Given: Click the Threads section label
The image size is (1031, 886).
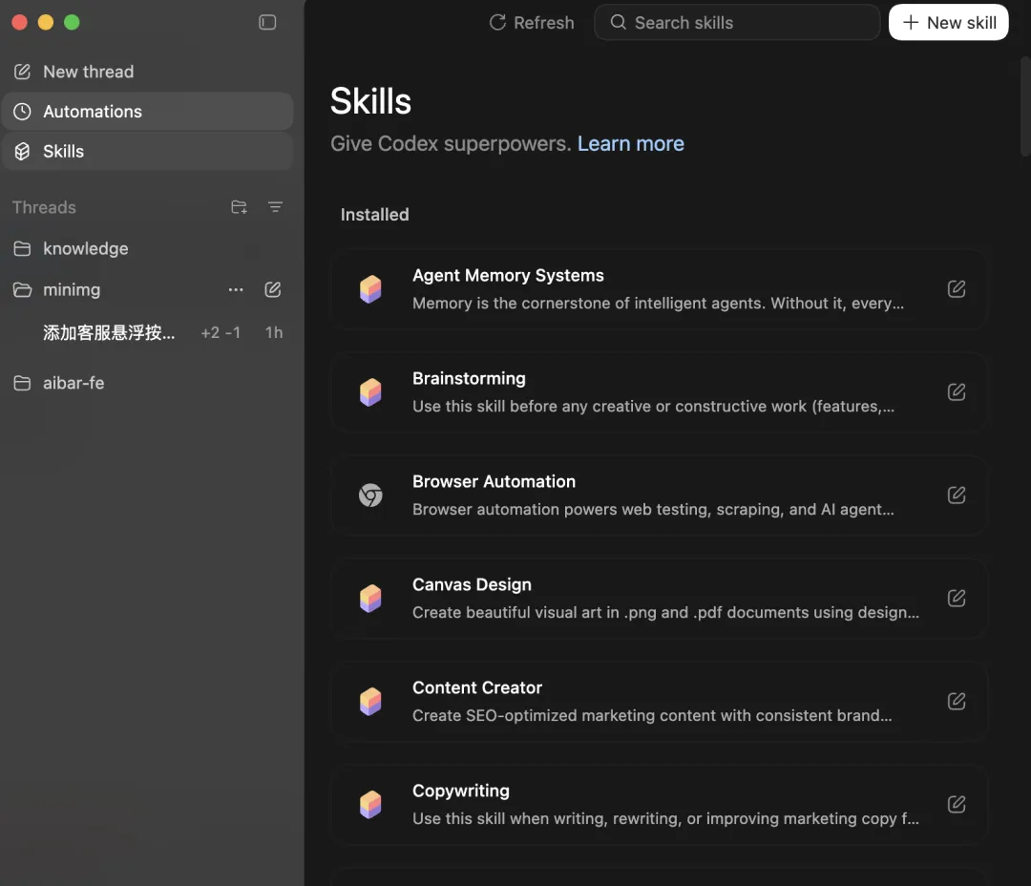Looking at the screenshot, I should [44, 207].
